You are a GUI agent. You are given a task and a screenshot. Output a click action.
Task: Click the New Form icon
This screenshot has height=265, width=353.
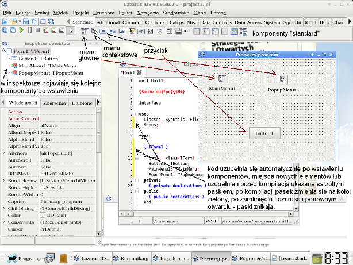coord(43,22)
